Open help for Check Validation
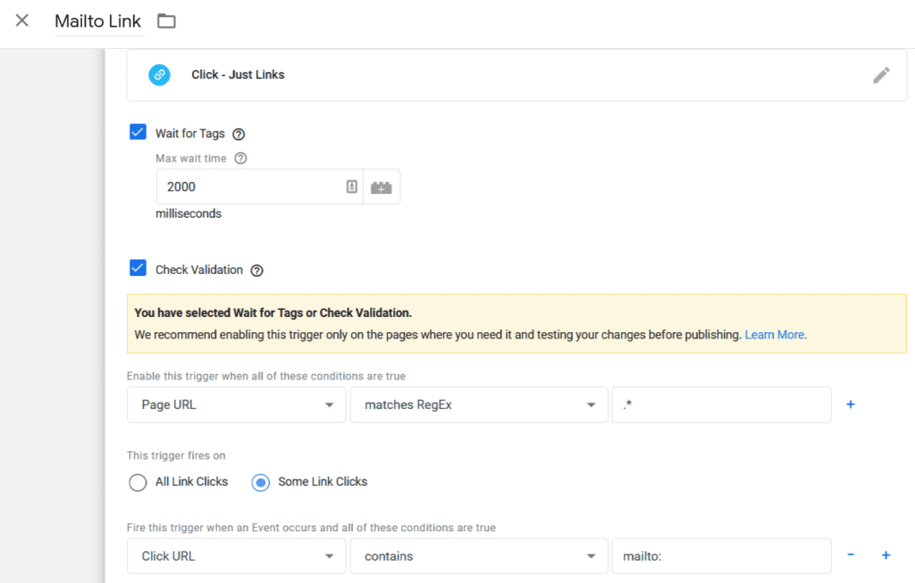 tap(256, 271)
